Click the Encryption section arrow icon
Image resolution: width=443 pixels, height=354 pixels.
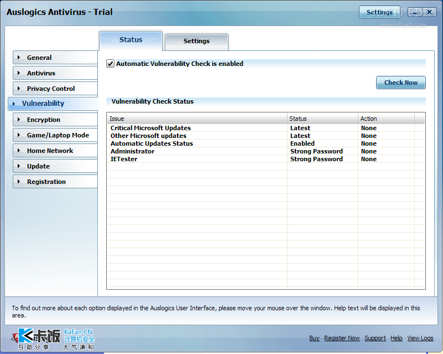(19, 120)
